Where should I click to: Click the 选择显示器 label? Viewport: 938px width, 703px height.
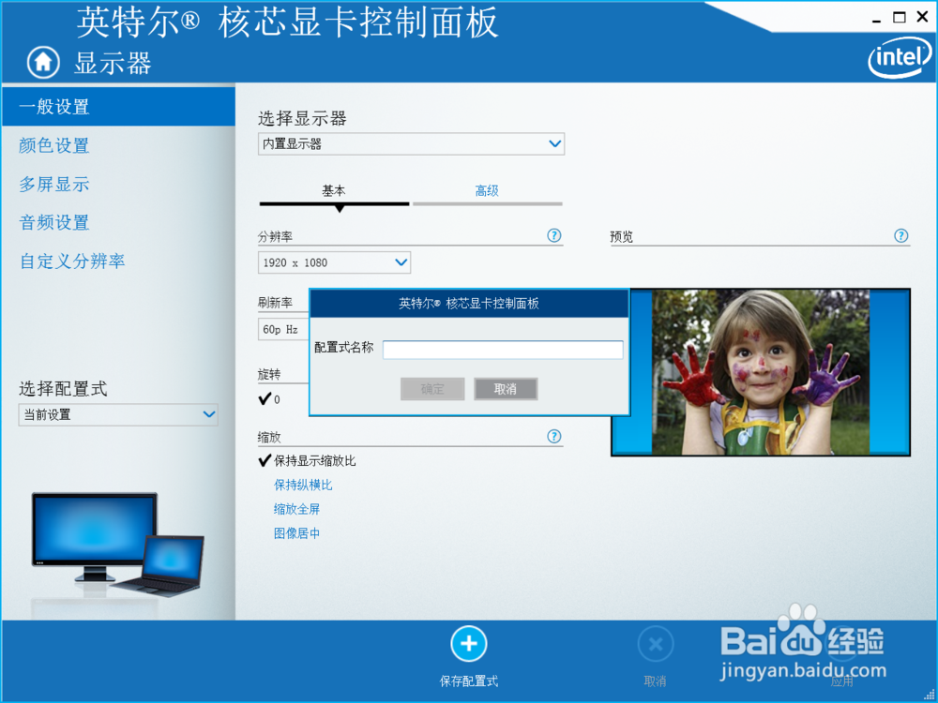click(x=302, y=118)
